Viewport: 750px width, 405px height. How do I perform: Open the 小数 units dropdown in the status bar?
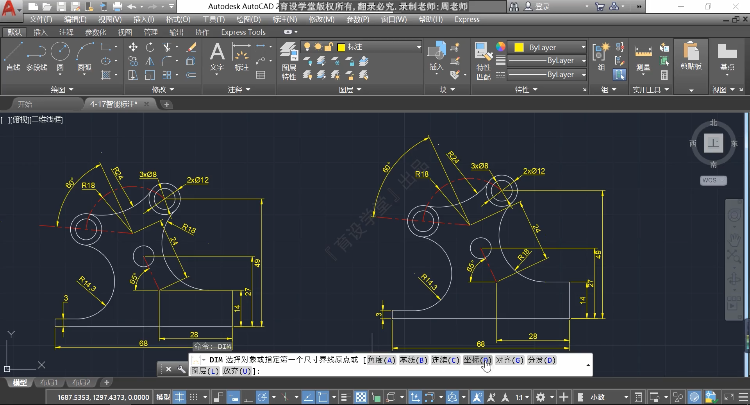(609, 397)
